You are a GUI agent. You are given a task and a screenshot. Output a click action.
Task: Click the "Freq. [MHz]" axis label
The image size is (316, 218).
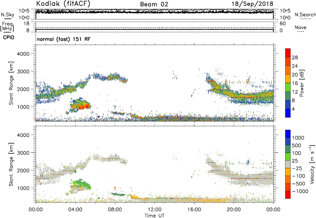7,26
